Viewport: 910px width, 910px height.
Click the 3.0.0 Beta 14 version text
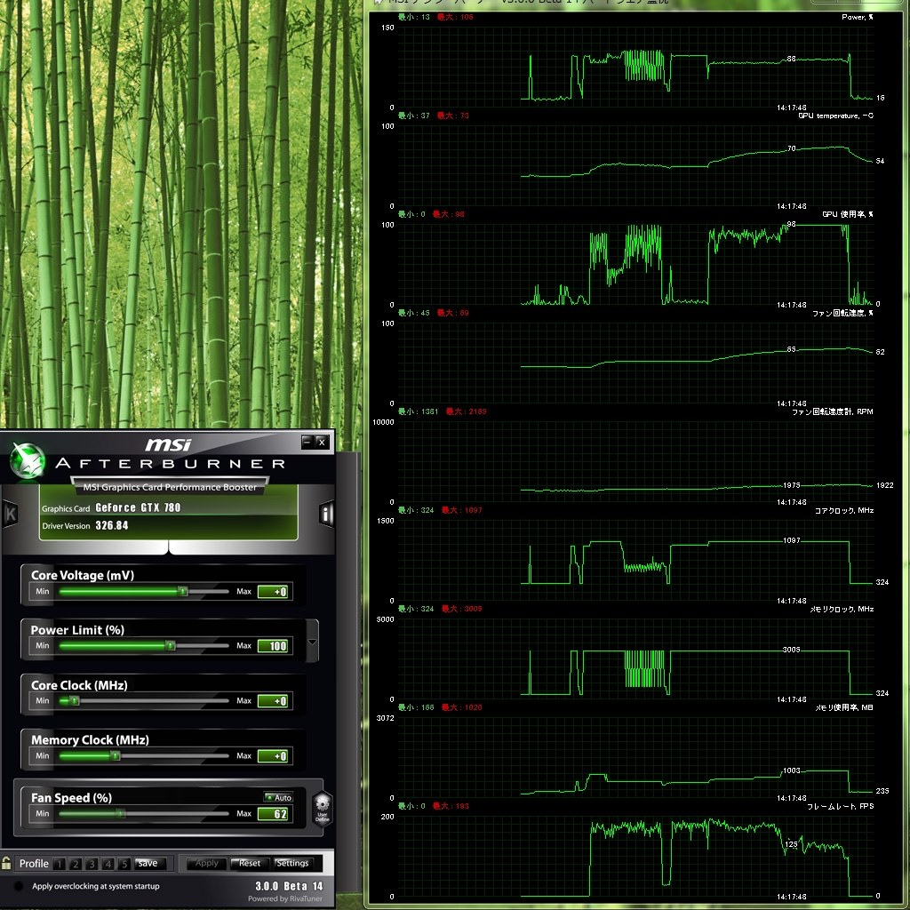click(x=289, y=886)
